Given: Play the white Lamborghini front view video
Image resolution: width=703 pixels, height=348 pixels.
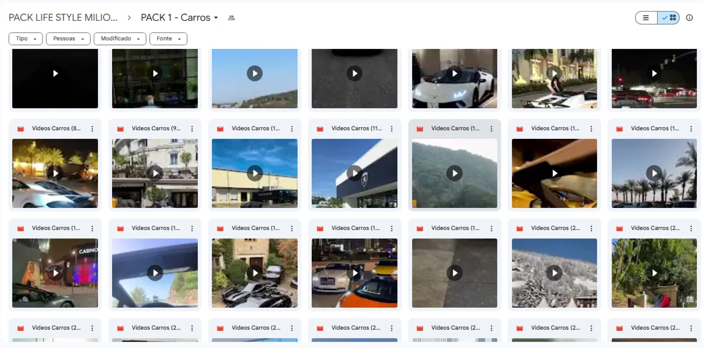Looking at the screenshot, I should click(x=454, y=73).
